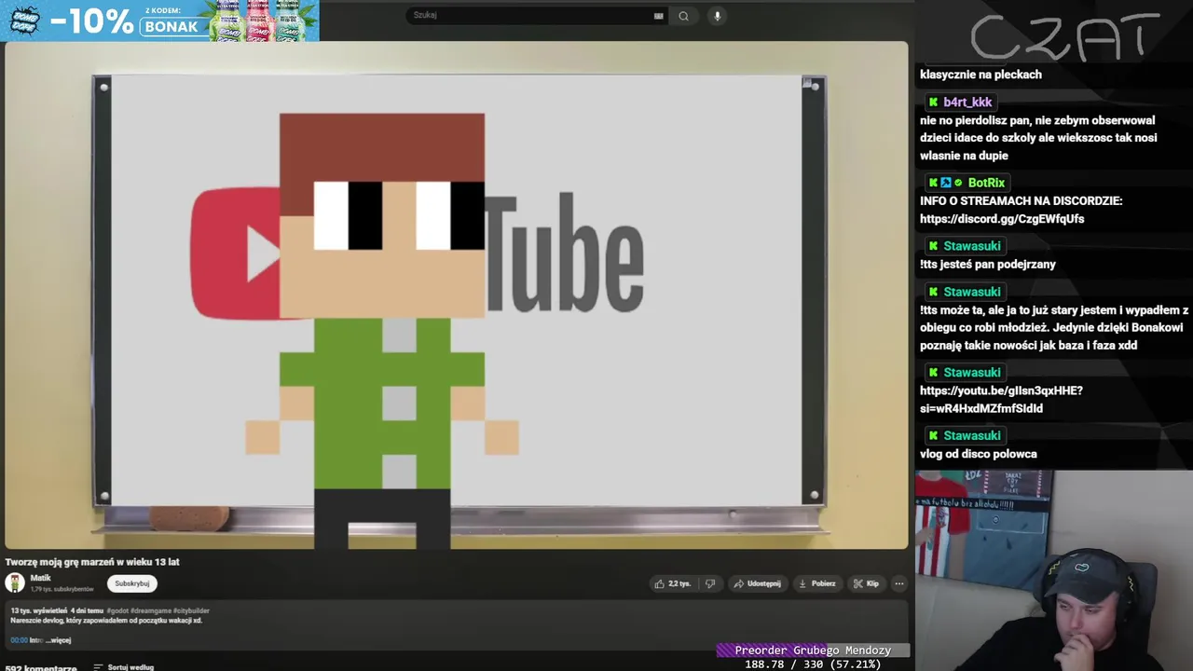Click the b4rt_kkk username in chat
The height and width of the screenshot is (671, 1193).
(967, 103)
